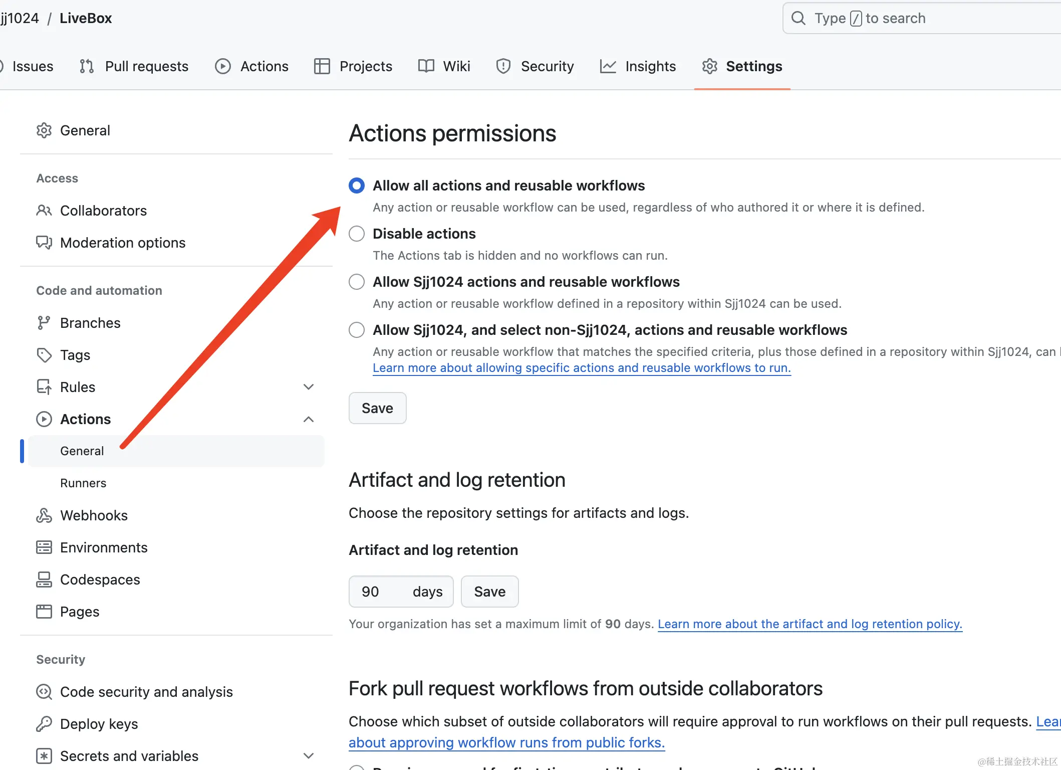Click the Deploy keys key icon
This screenshot has height=770, width=1061.
pyautogui.click(x=44, y=724)
